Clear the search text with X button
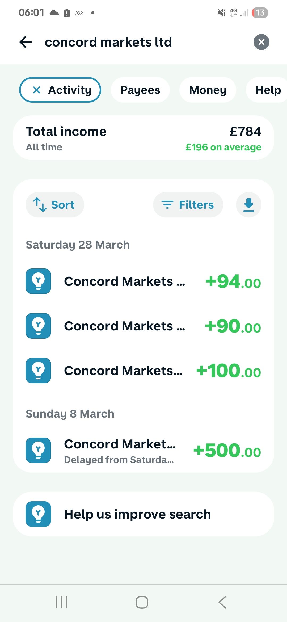 tap(261, 42)
